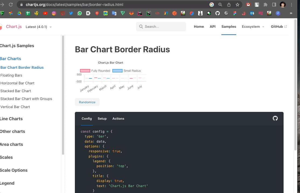The image size is (300, 193).
Task: Toggle the Small Radius blue legend swatch
Action: [x=117, y=71]
